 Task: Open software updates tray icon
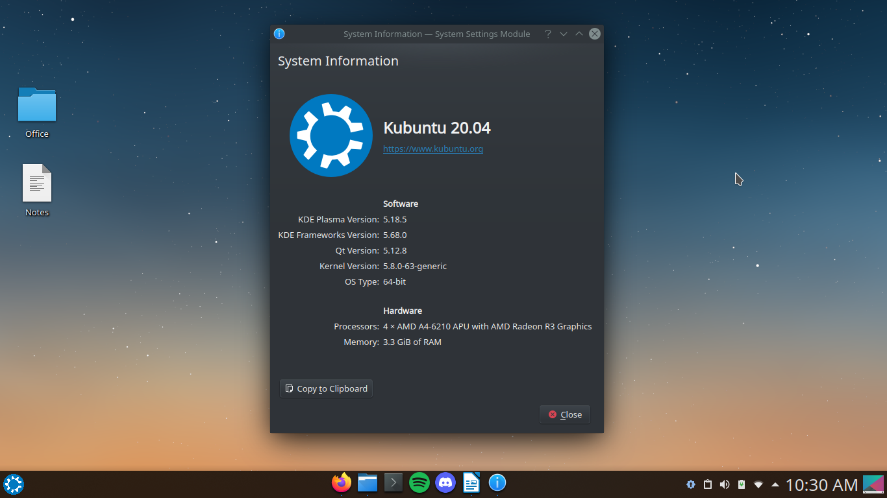(x=691, y=484)
